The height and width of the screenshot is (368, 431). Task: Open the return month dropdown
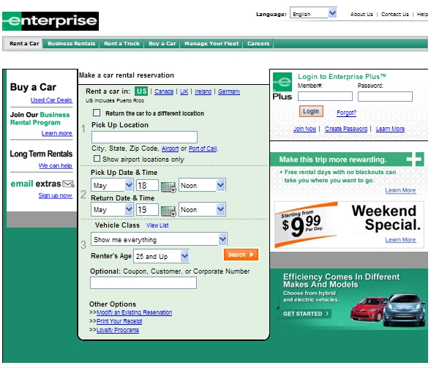pos(112,210)
